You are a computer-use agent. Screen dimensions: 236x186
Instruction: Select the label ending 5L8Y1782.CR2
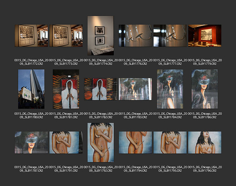[101, 115]
